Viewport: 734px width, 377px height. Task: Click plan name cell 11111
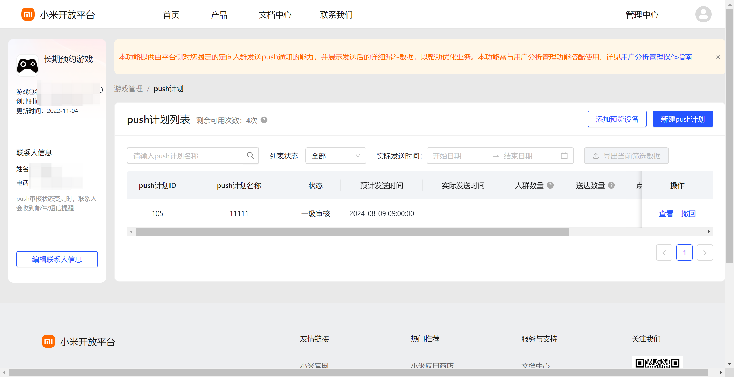[x=239, y=213]
